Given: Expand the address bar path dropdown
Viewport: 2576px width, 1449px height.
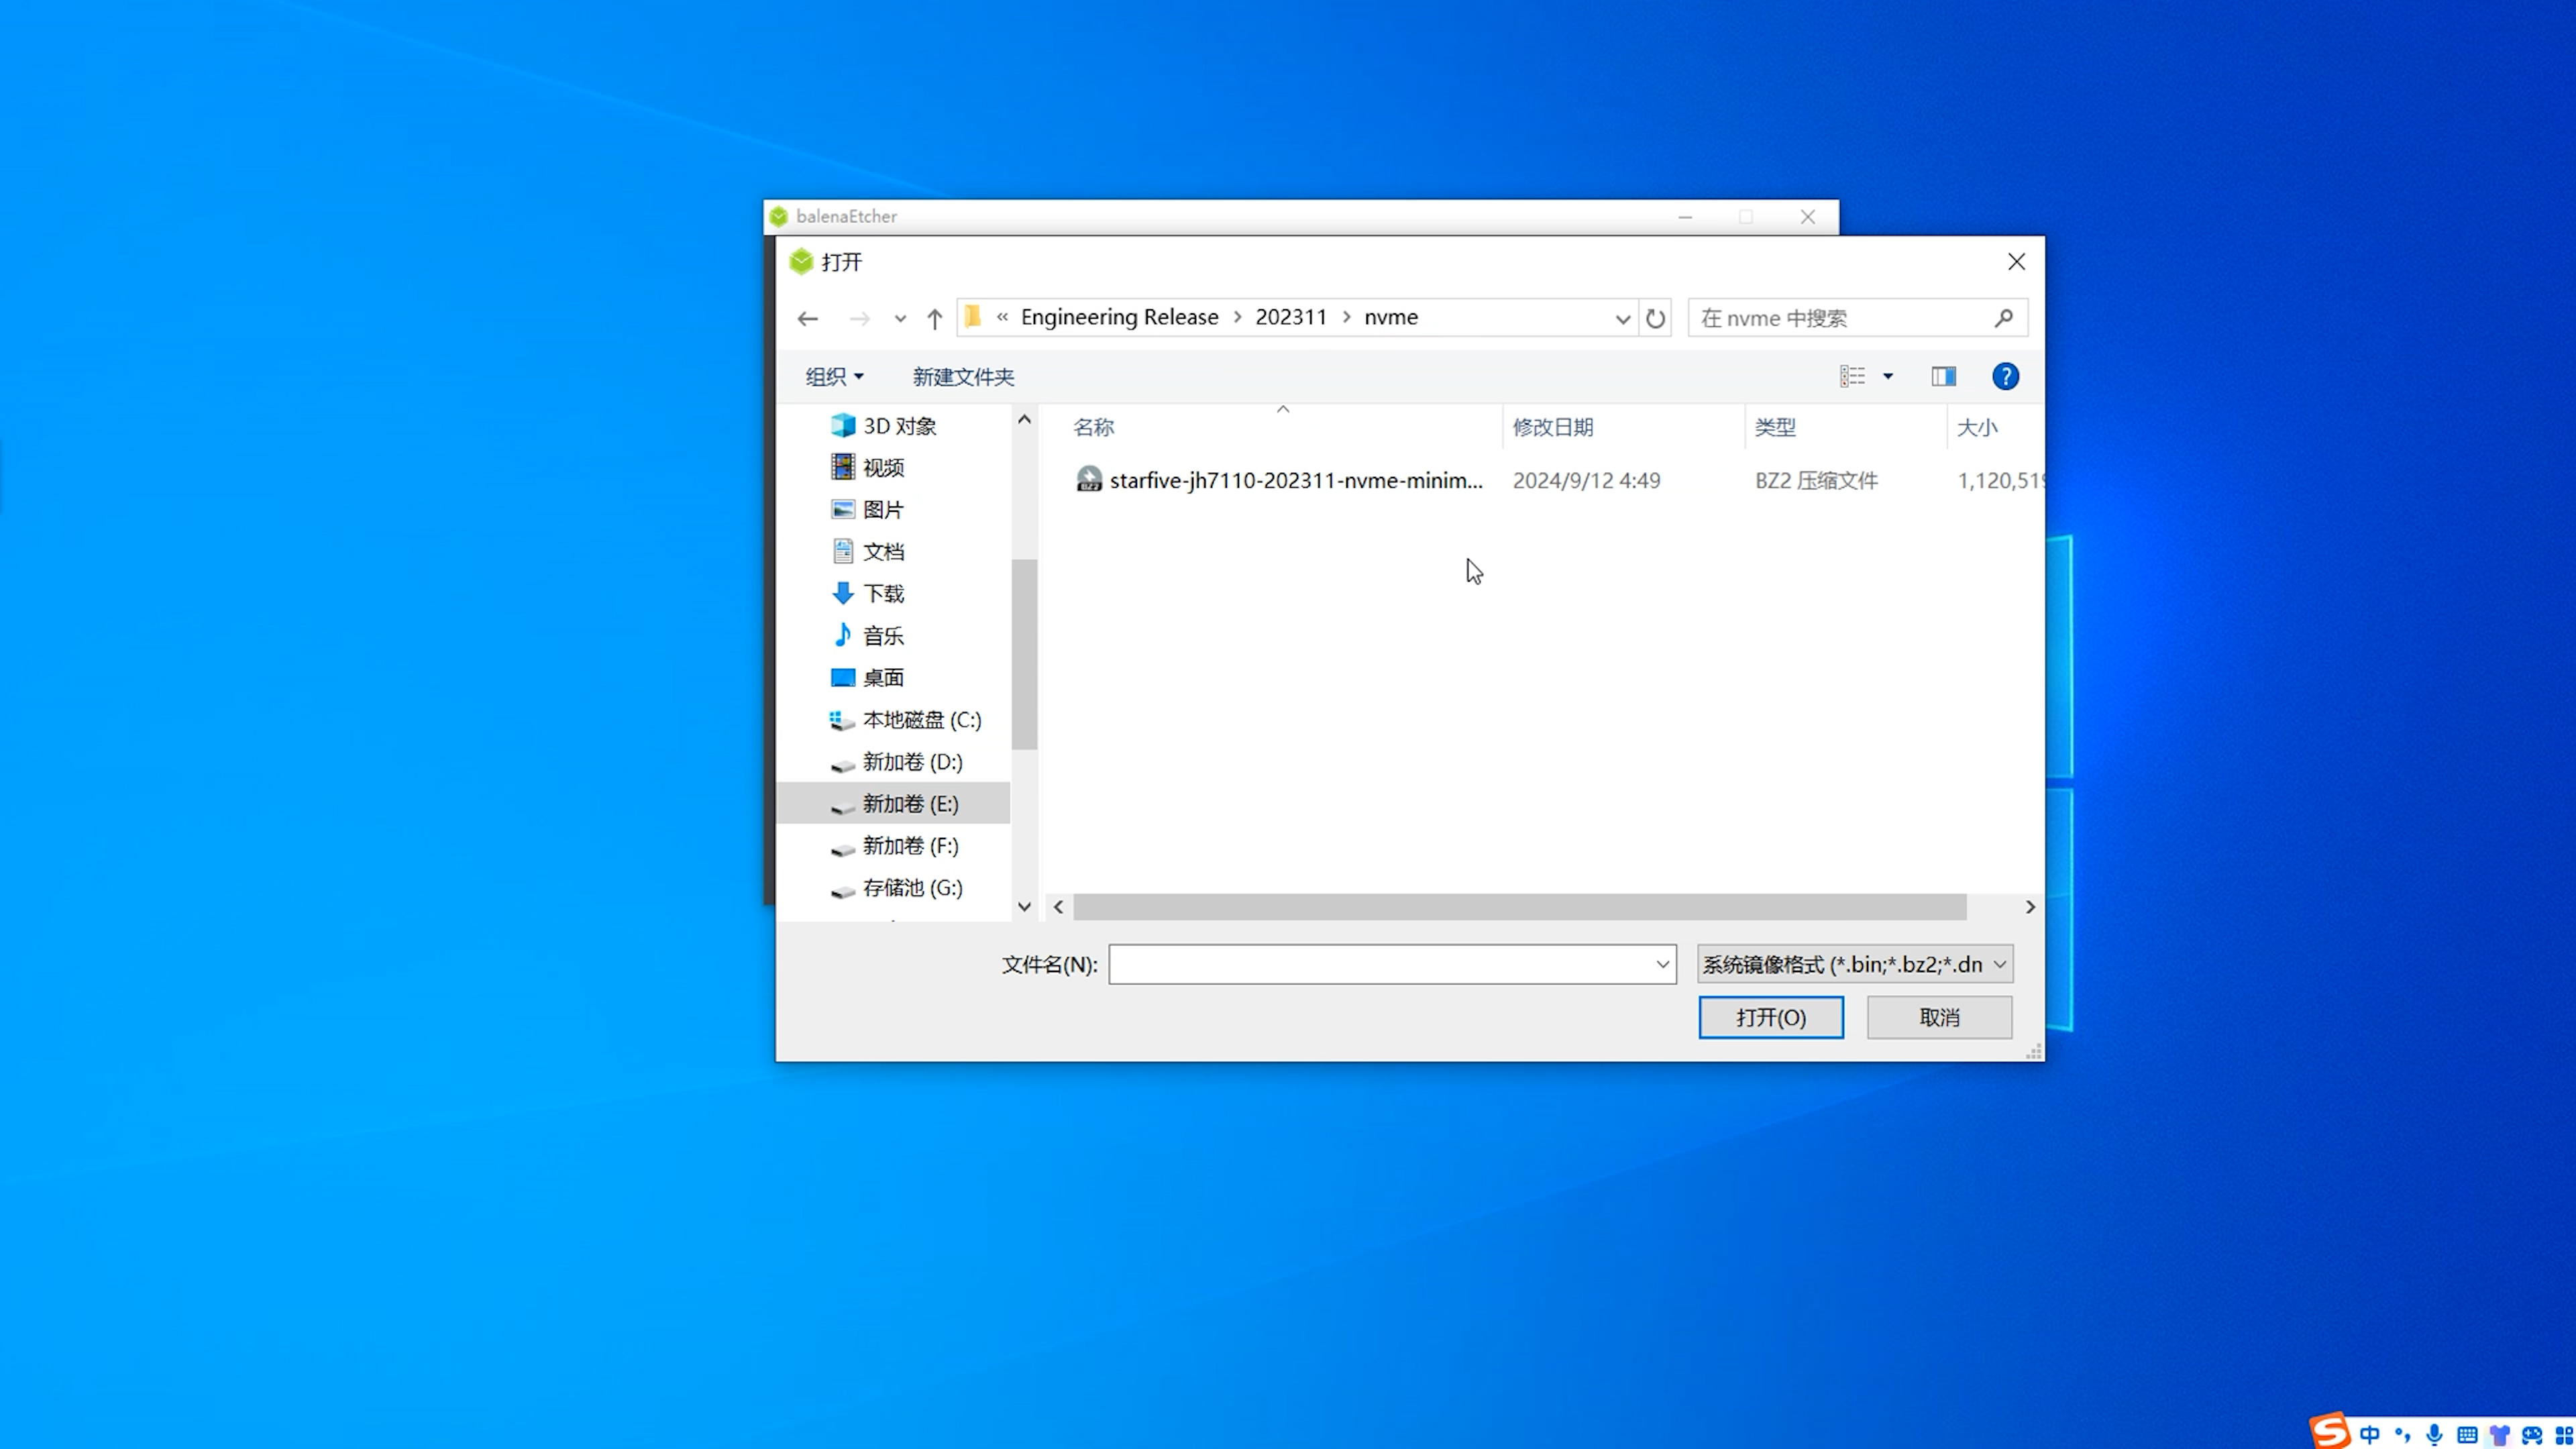Looking at the screenshot, I should [x=1622, y=318].
